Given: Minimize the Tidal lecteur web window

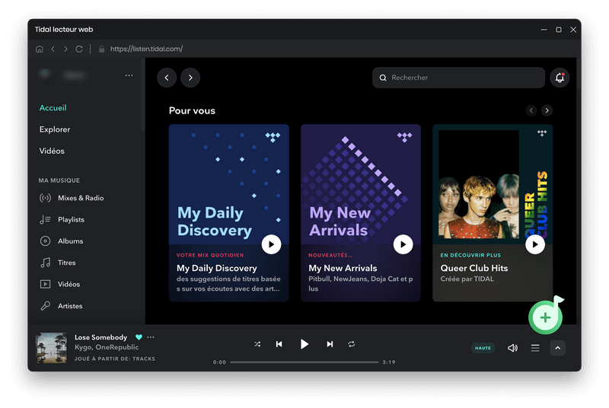Looking at the screenshot, I should point(544,30).
